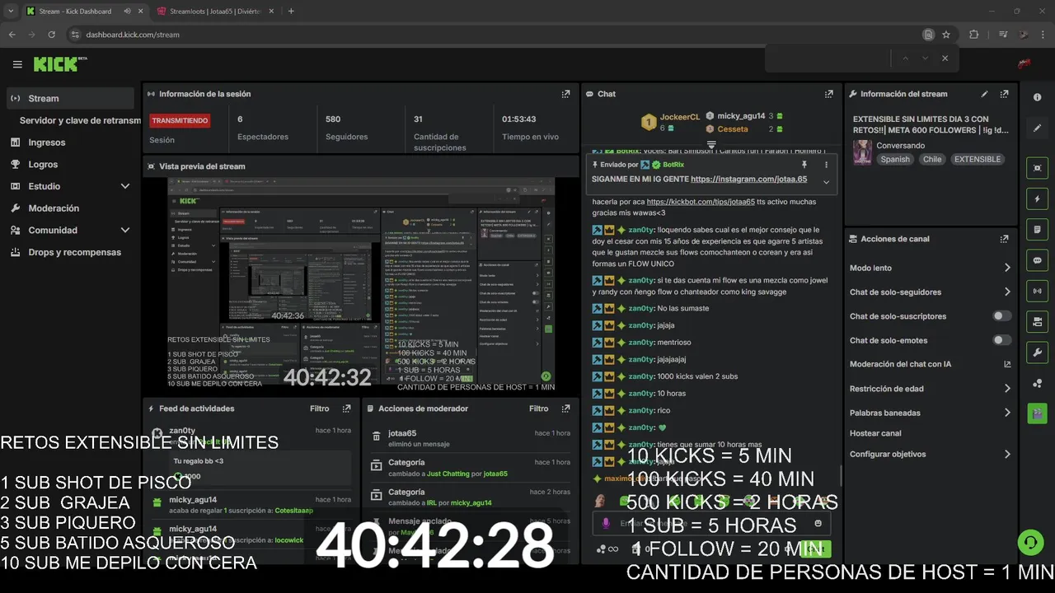Click the browser address bar

[495, 35]
